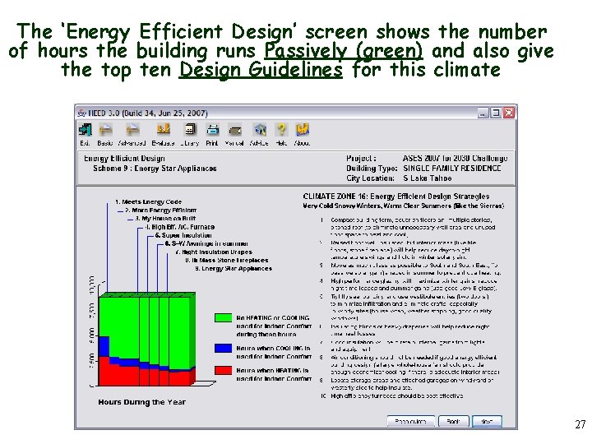Click the Help question-mark icon
The height and width of the screenshot is (444, 592).
tap(281, 130)
